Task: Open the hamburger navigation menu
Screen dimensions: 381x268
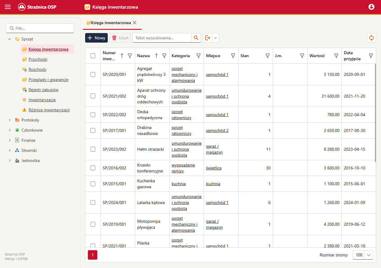Action: click(8, 7)
